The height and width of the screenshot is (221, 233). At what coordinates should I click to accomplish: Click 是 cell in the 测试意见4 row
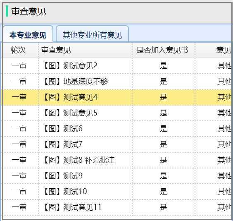click(x=164, y=97)
